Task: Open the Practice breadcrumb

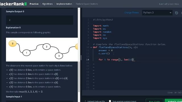Action: [x=34, y=4]
